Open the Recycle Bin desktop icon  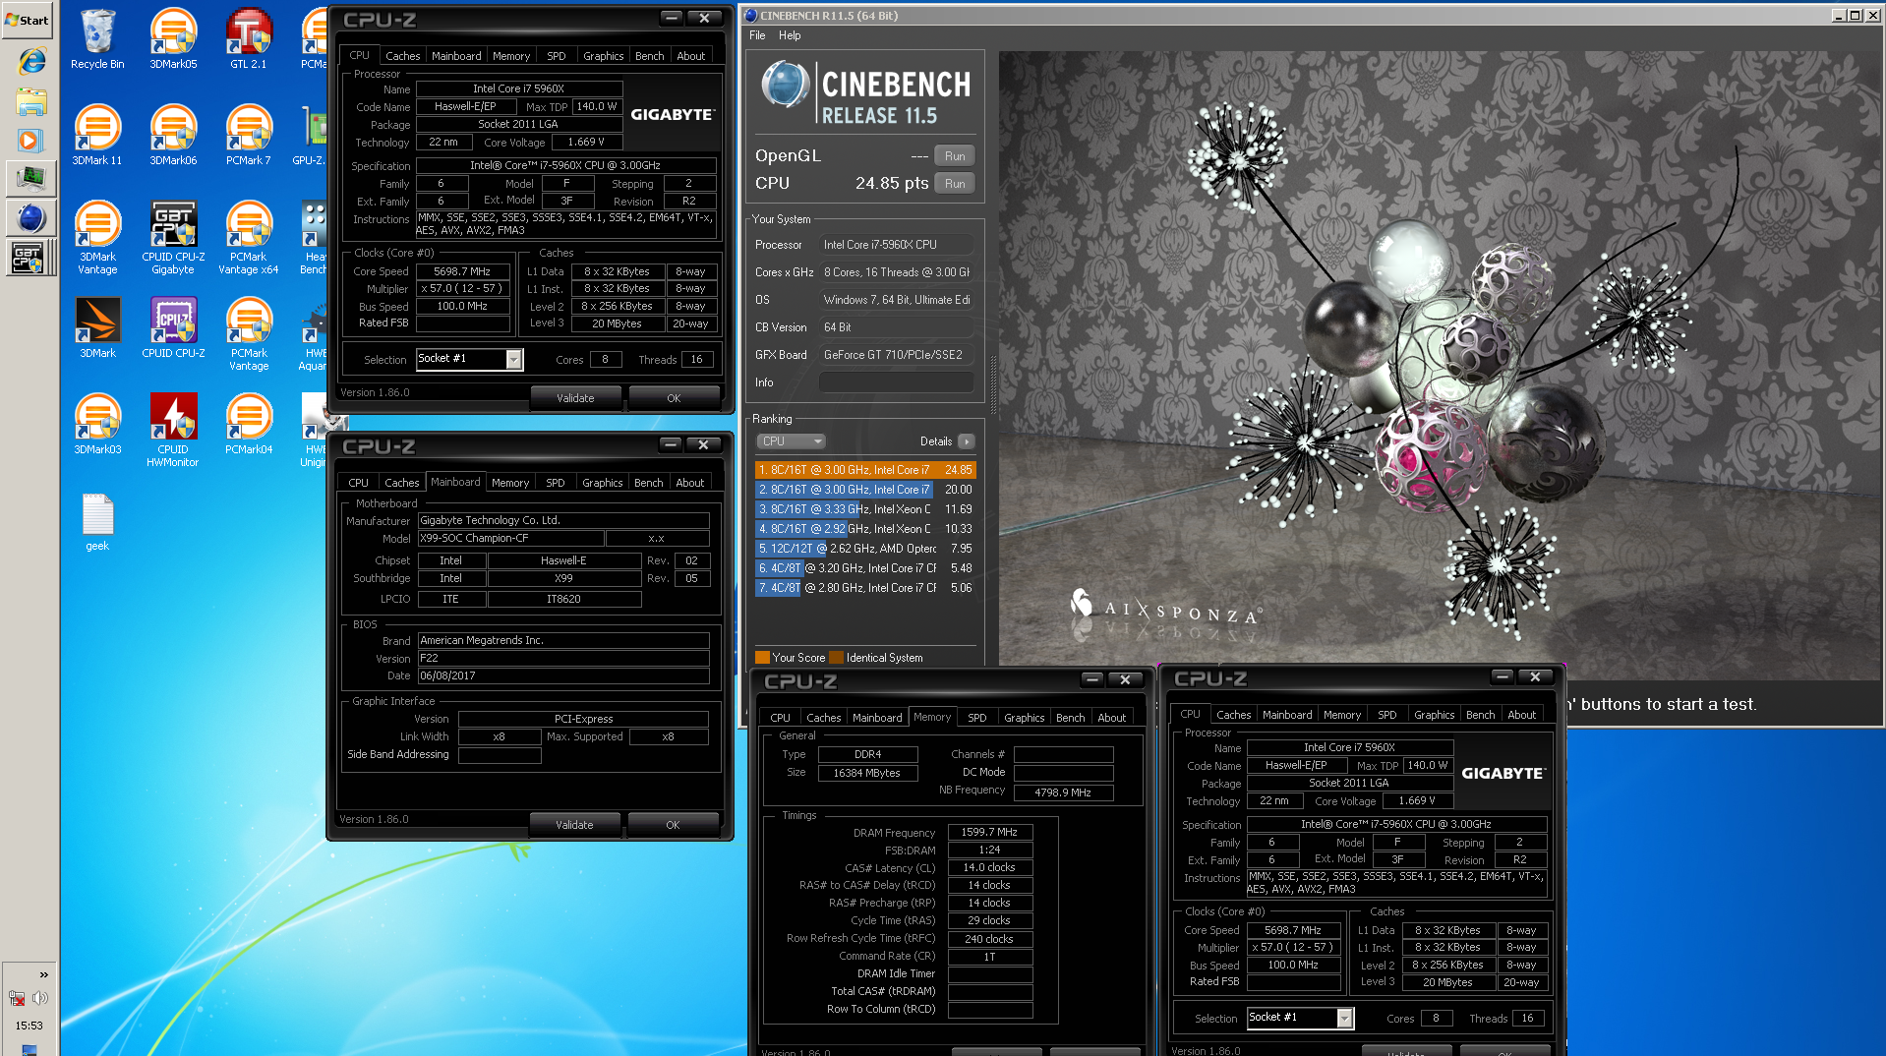click(97, 39)
